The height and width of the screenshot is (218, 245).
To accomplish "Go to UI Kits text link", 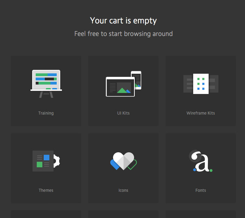I will (x=123, y=113).
